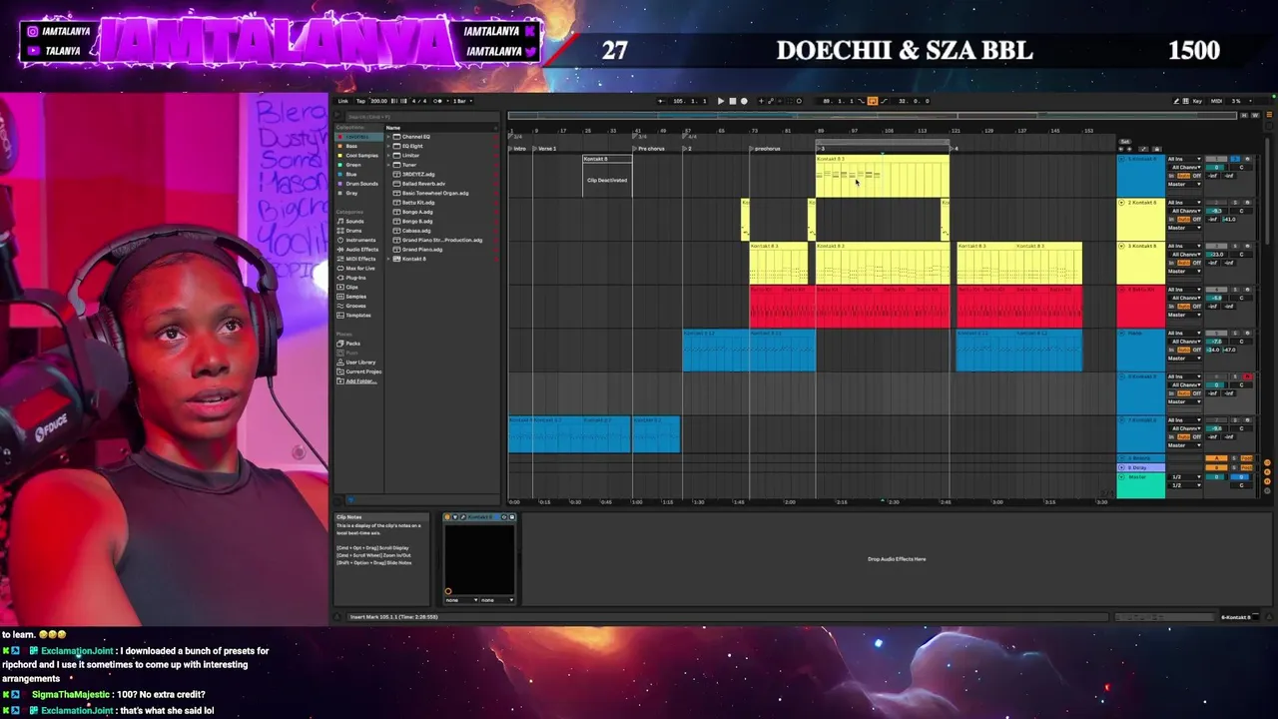Open All Ins dropdown on track 2
This screenshot has width=1278, height=719.
click(x=1184, y=203)
